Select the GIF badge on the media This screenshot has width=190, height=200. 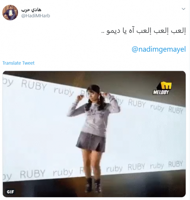10,192
